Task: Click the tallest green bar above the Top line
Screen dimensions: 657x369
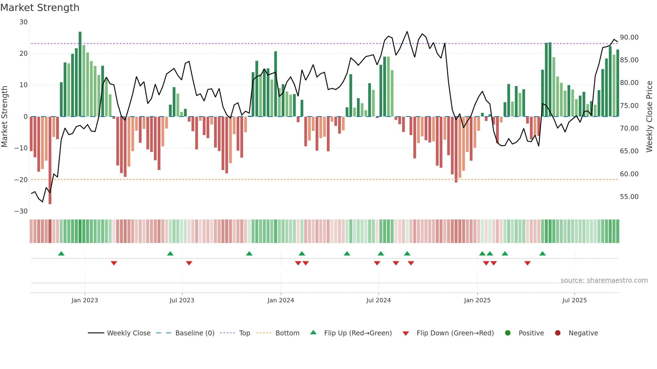Action: coord(80,74)
